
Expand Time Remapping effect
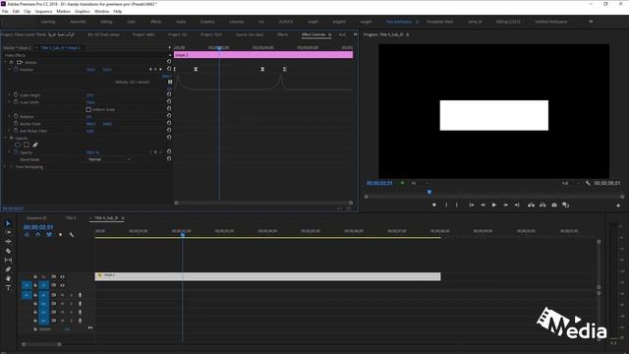point(5,166)
